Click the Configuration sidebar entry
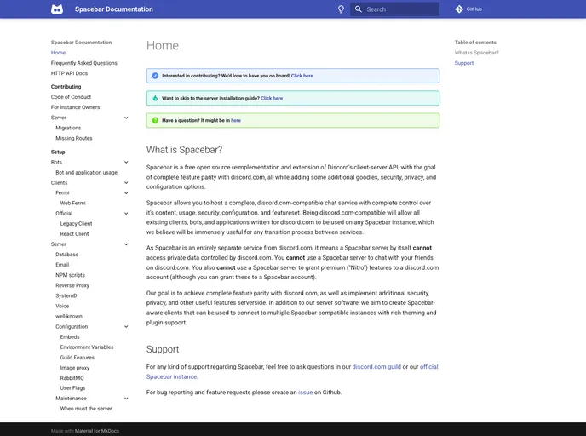This screenshot has width=586, height=436. click(x=72, y=326)
